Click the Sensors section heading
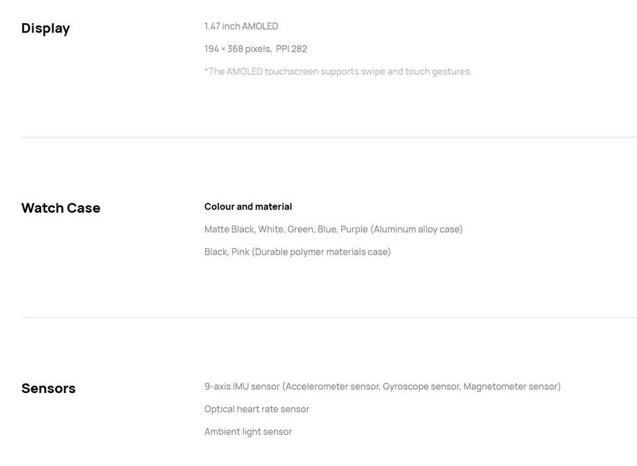The image size is (637, 466). [x=48, y=388]
